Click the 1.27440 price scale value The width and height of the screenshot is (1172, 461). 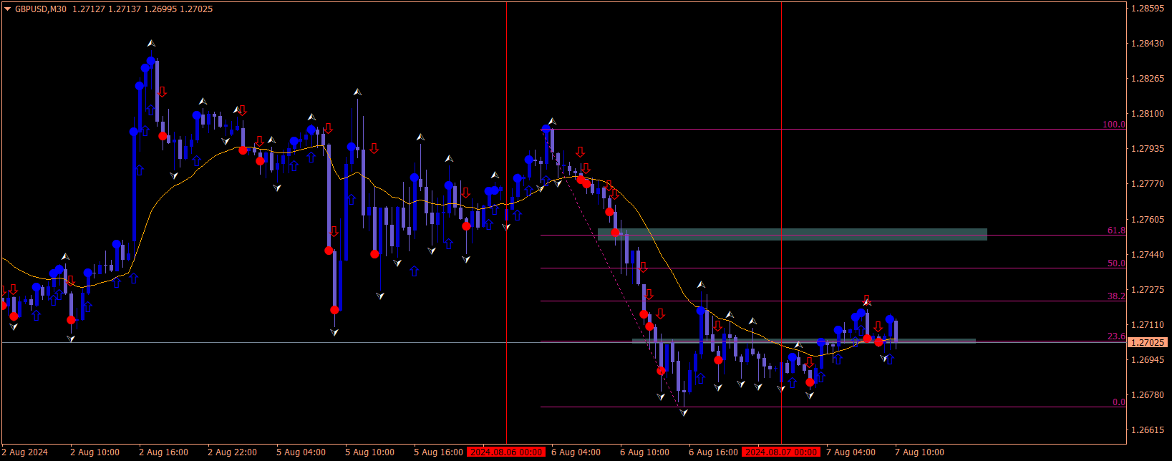(x=1148, y=255)
